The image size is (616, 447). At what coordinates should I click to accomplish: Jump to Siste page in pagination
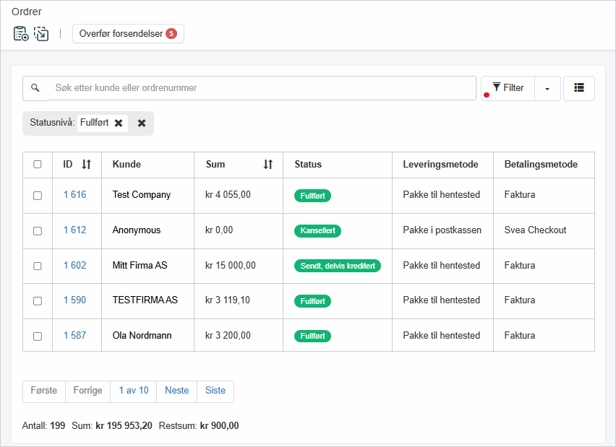[x=215, y=391]
